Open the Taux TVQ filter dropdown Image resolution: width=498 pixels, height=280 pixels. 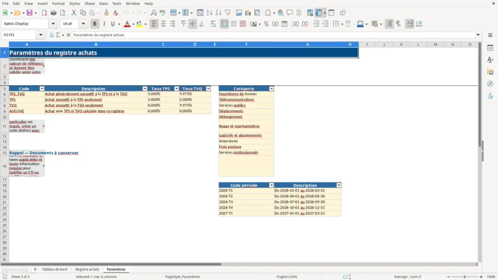pyautogui.click(x=208, y=89)
